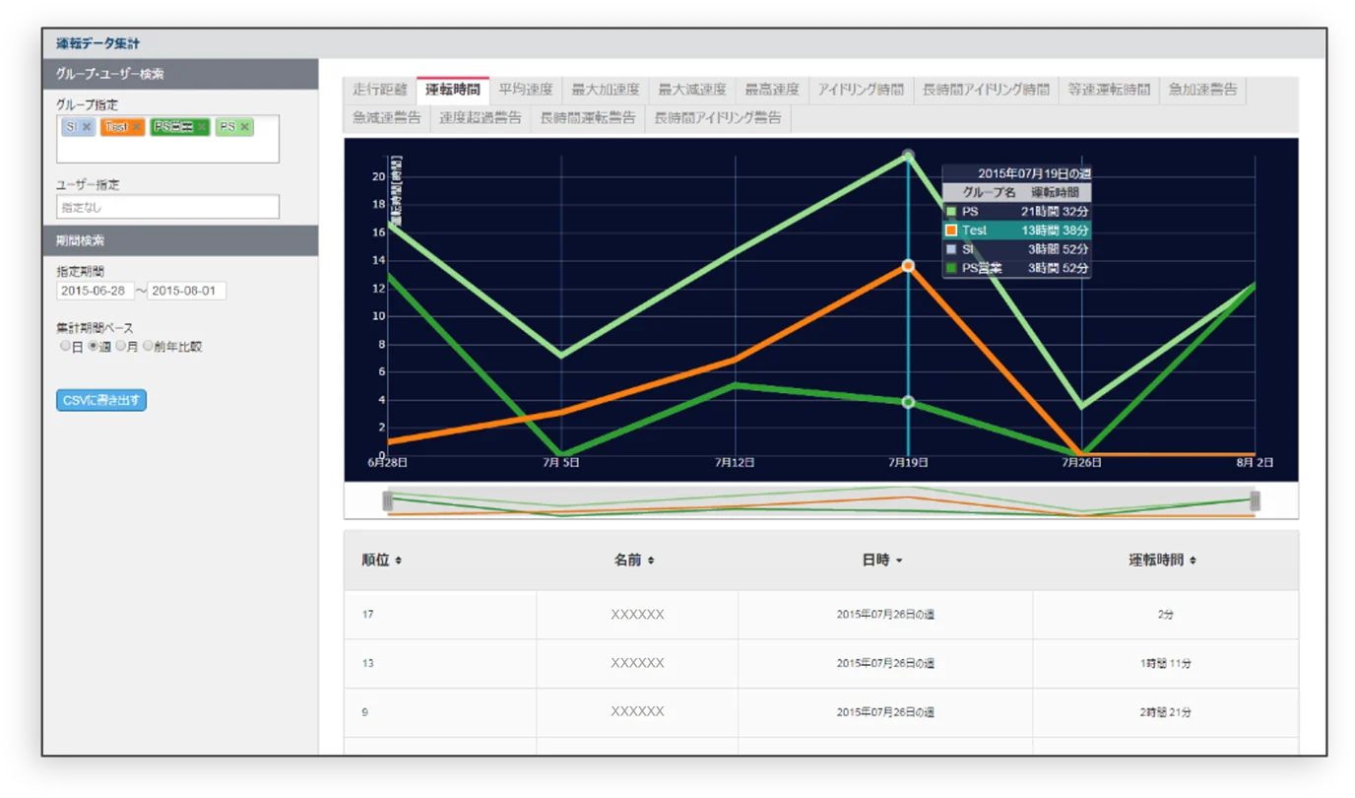Select the 日 aggregation radio button
Viewport: 1355px width, 798px height.
pos(66,346)
